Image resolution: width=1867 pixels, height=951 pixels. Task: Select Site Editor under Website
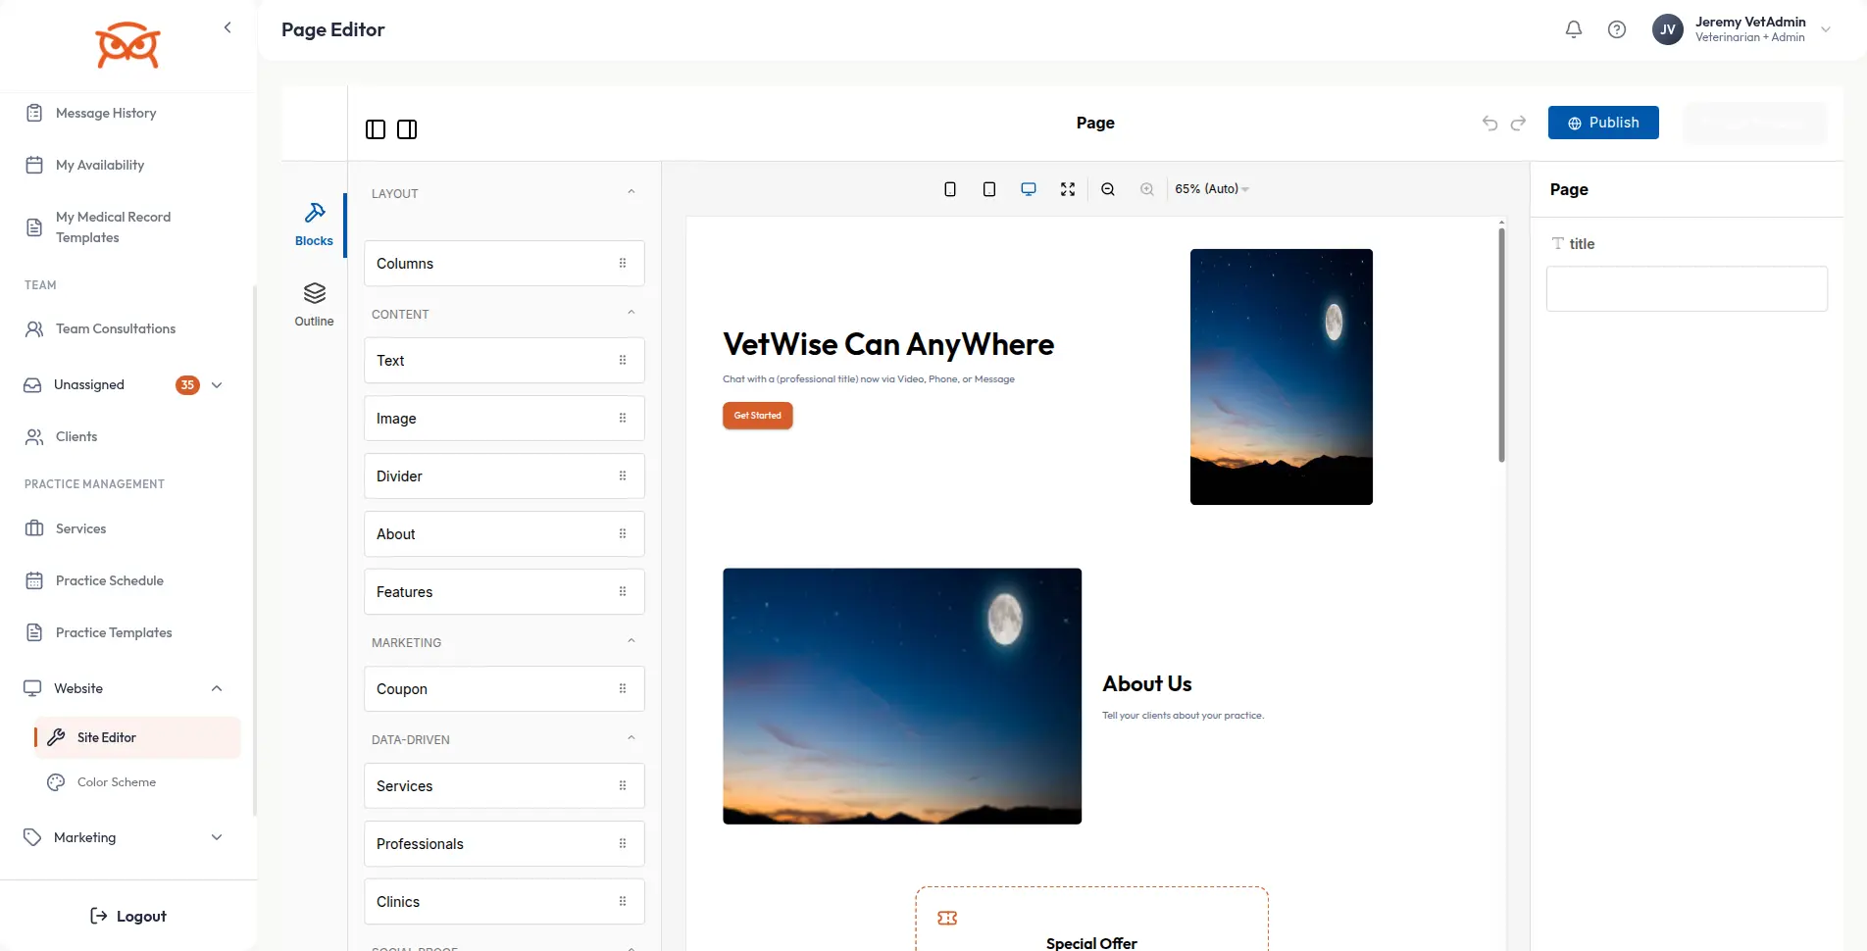[137, 737]
